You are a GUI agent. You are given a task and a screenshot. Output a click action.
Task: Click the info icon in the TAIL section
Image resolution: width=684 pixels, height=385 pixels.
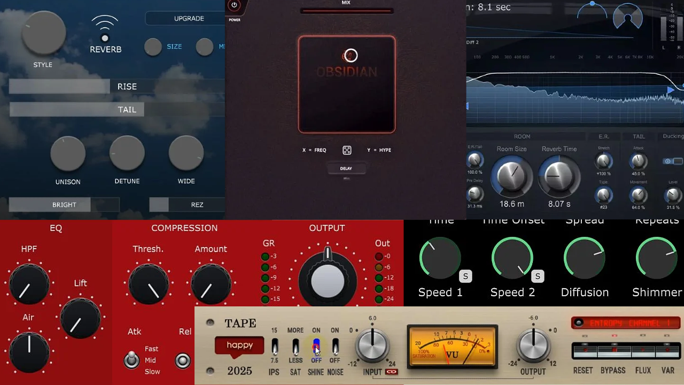(667, 161)
